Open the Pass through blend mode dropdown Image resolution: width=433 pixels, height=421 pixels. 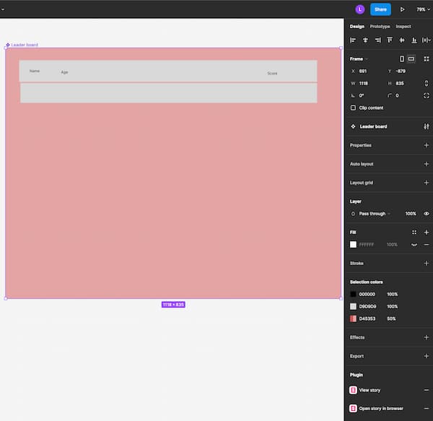pyautogui.click(x=375, y=214)
